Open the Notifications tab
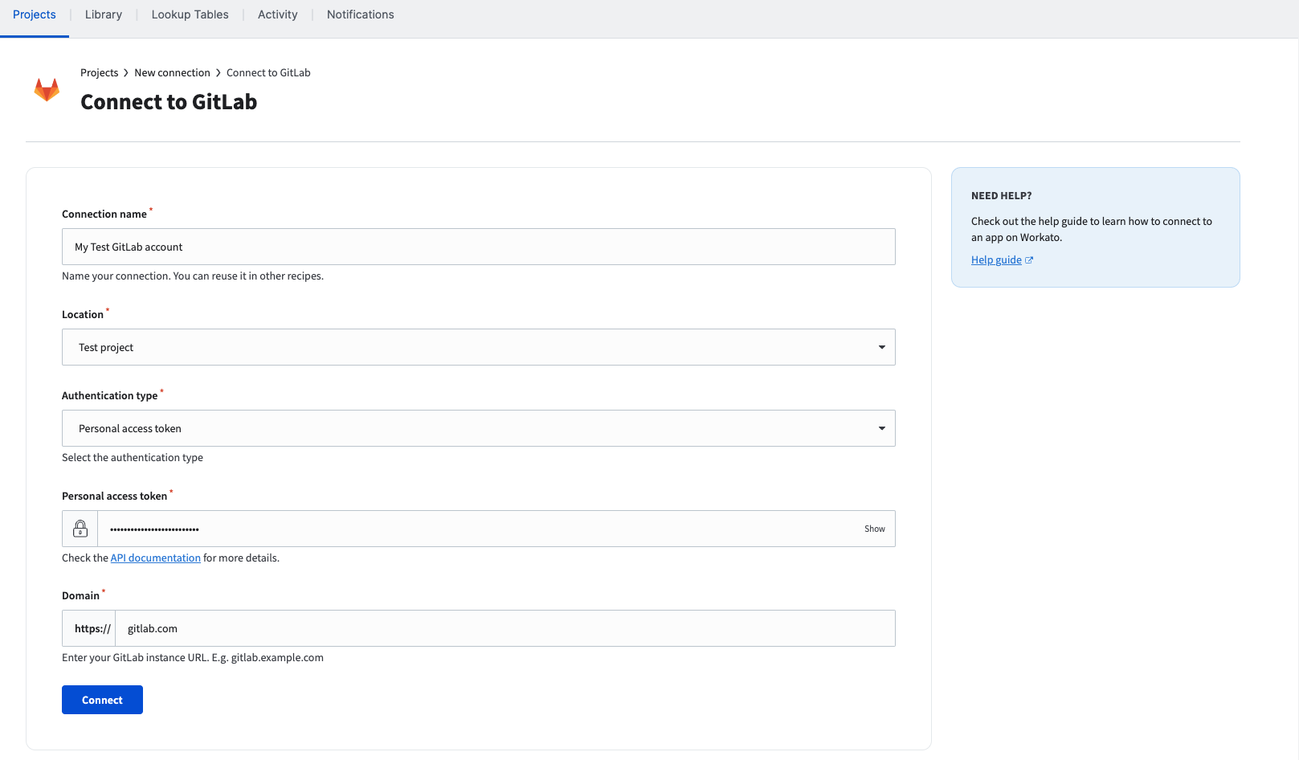Image resolution: width=1299 pixels, height=760 pixels. pyautogui.click(x=361, y=14)
